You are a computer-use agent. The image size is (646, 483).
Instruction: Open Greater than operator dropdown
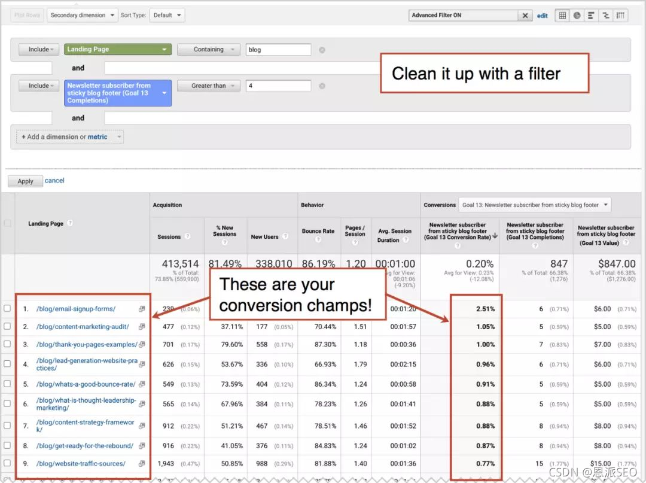[x=209, y=86]
